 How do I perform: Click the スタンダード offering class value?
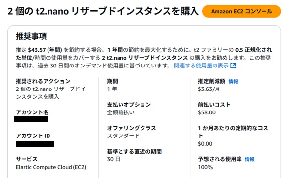[123, 136]
